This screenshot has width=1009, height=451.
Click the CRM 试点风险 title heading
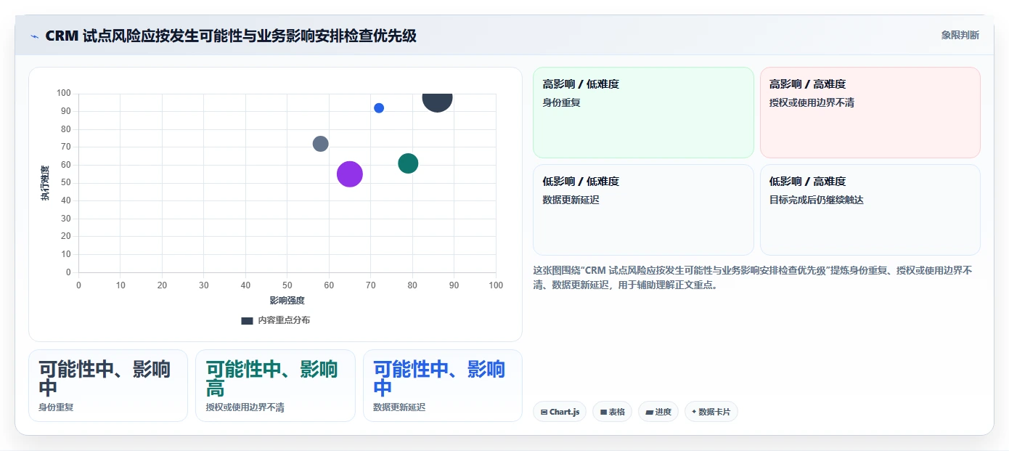tap(231, 36)
